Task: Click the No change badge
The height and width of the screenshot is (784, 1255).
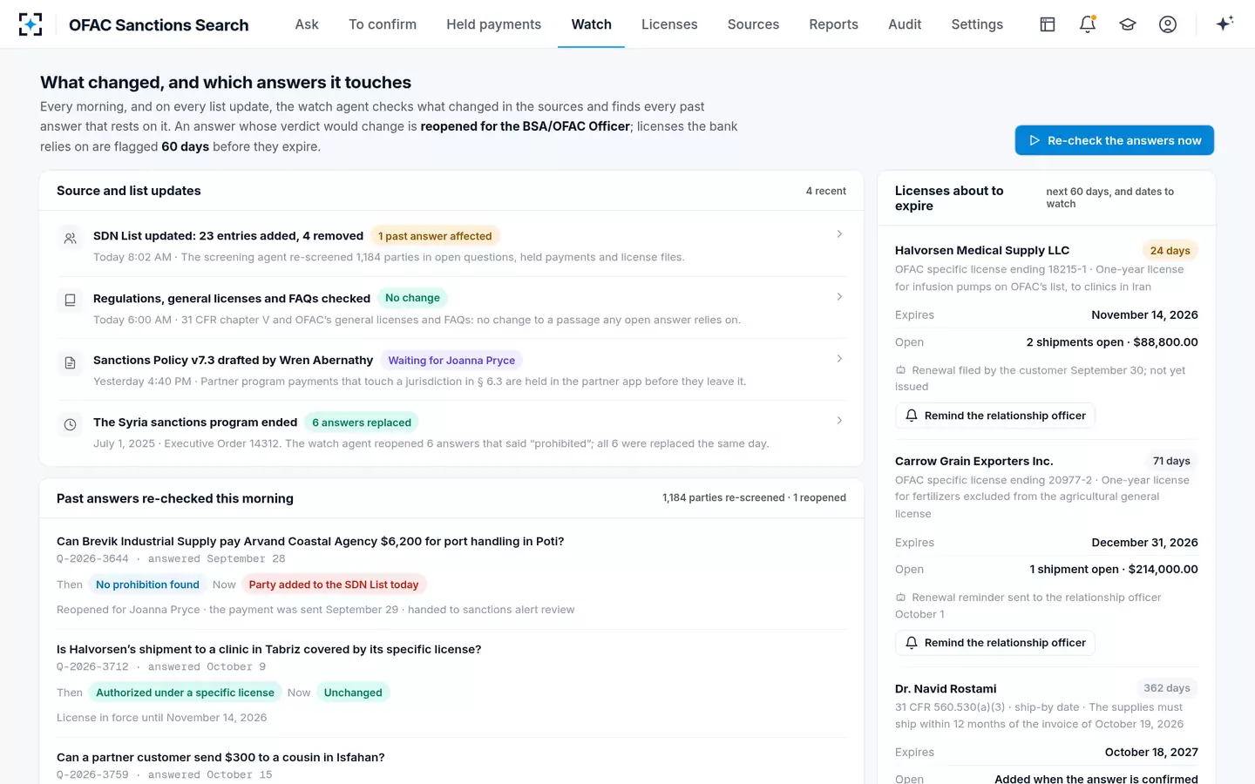Action: pos(412,298)
